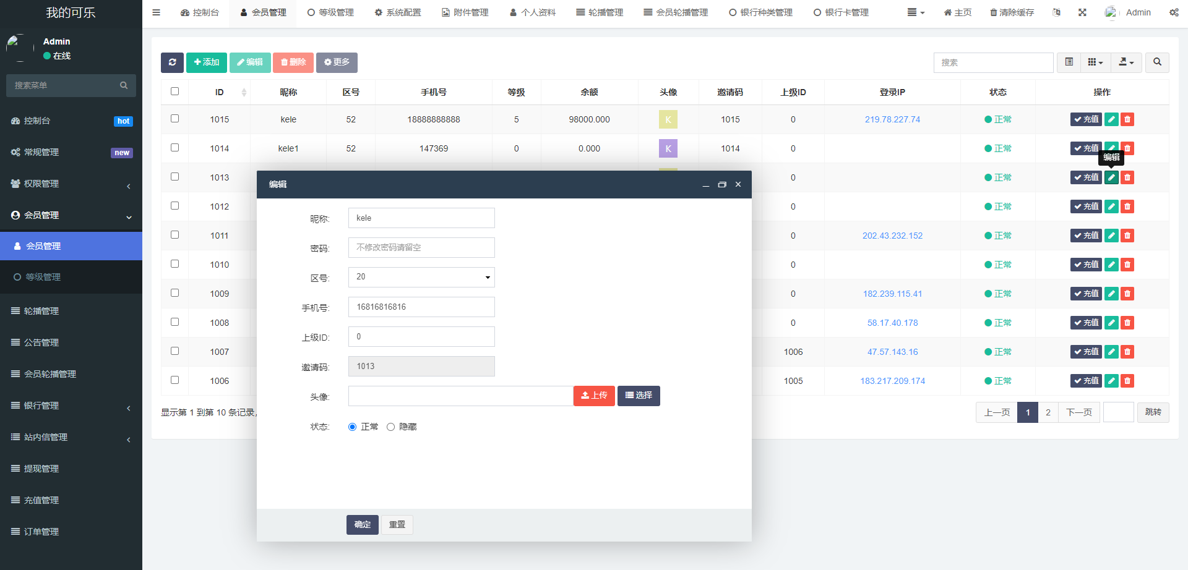
Task: Expand the 站内信管理 sidebar menu
Action: pos(71,437)
